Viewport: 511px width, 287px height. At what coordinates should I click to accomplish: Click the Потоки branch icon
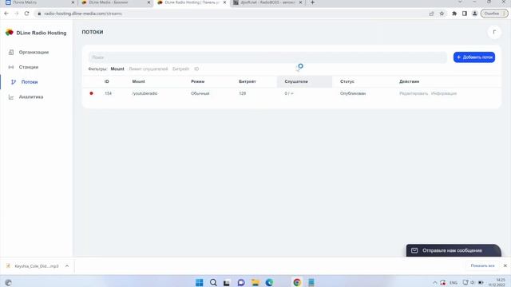tap(14, 82)
